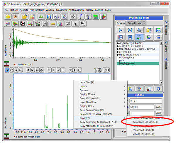Open the pointer tool dropdown arrow
Viewport: 176px width, 143px height.
point(22,71)
